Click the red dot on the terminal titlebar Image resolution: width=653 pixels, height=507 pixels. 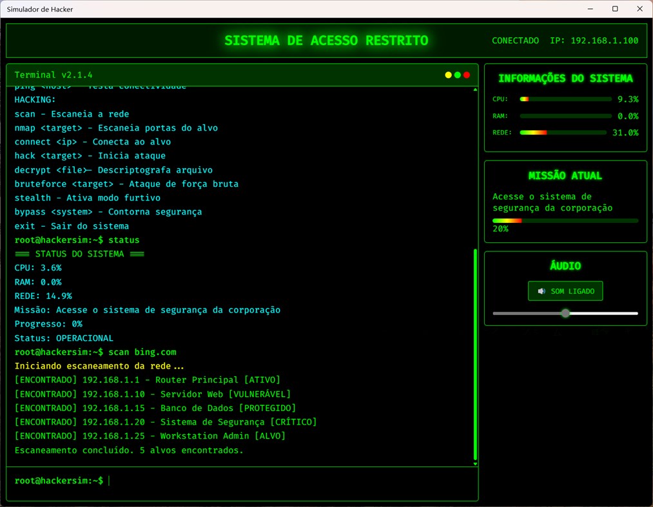(467, 75)
